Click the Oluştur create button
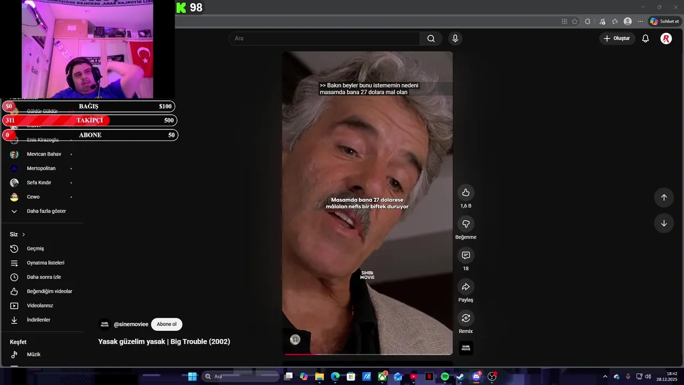684x385 pixels. tap(617, 38)
